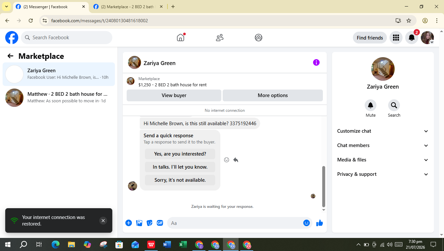Open the Chrome three-dot menu

pos(437,21)
